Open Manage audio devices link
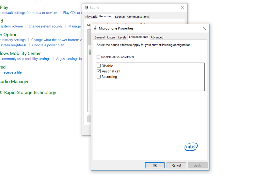The image size is (253, 176). [75, 26]
